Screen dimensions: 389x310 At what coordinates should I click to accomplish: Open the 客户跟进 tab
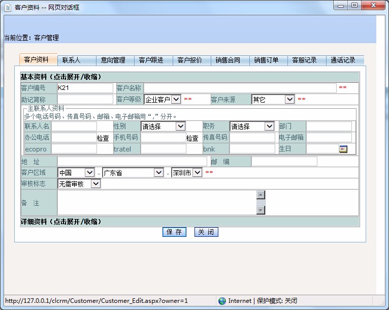pyautogui.click(x=153, y=60)
